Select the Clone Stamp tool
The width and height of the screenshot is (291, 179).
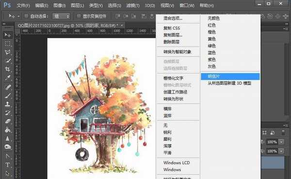point(7,104)
